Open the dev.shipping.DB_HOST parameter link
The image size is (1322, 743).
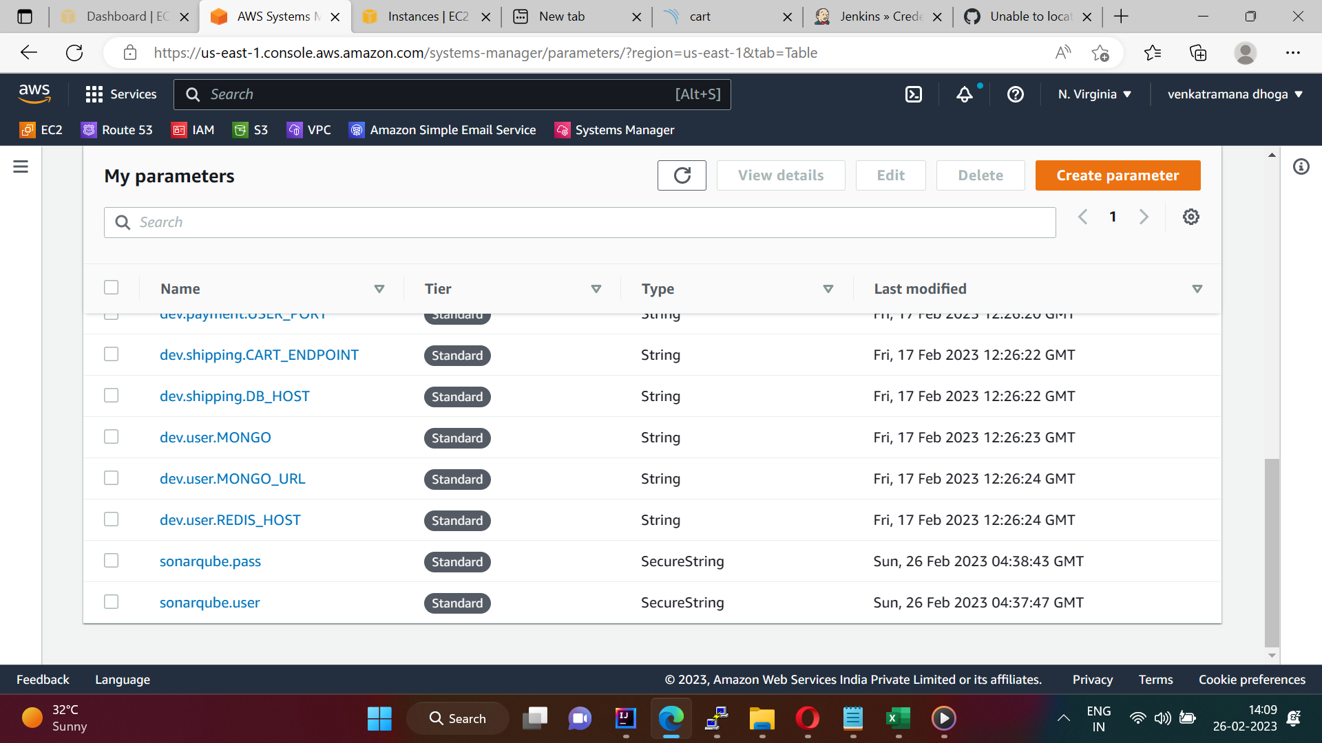[x=234, y=396]
